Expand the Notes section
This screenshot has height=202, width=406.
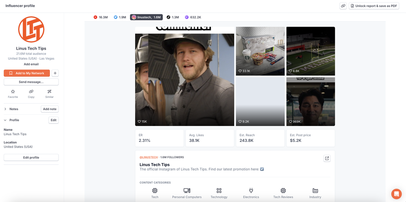(5, 109)
